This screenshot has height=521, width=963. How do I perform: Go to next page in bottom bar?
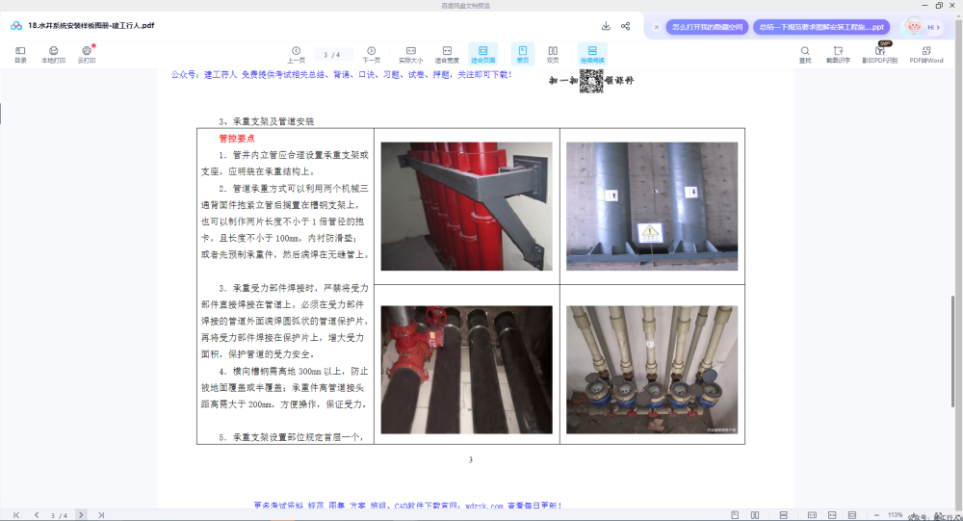pyautogui.click(x=81, y=515)
